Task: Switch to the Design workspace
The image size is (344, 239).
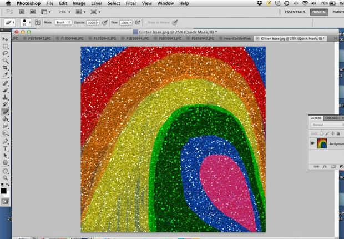Action: pos(319,12)
